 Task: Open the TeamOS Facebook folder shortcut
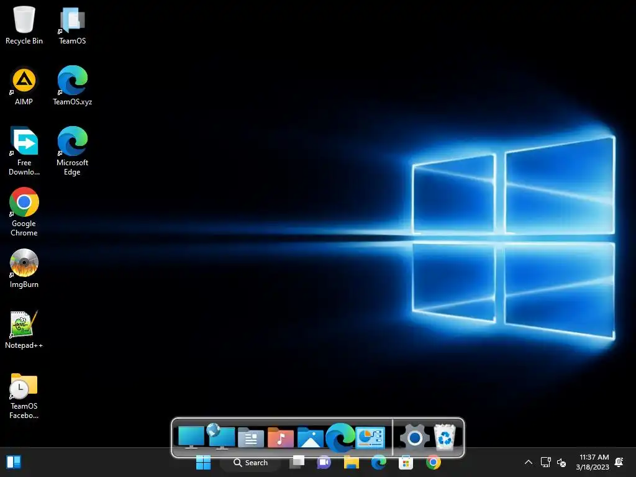click(24, 396)
